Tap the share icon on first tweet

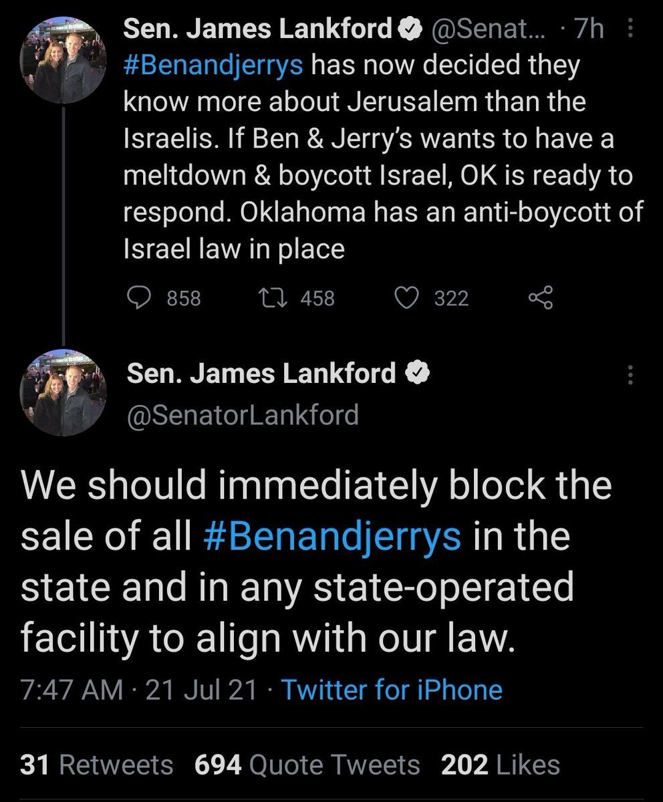pos(540,297)
